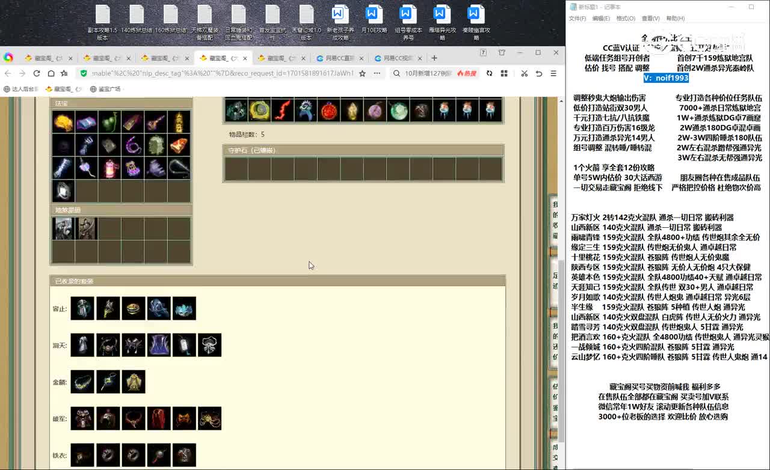The image size is (770, 470).
Task: Select the golden armor icon in the 金麟 row
Action: point(134,382)
